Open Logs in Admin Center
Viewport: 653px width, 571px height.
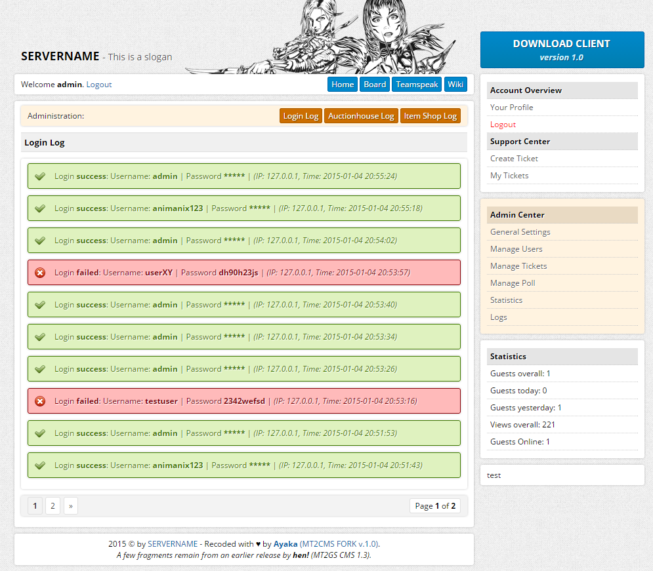(x=499, y=317)
